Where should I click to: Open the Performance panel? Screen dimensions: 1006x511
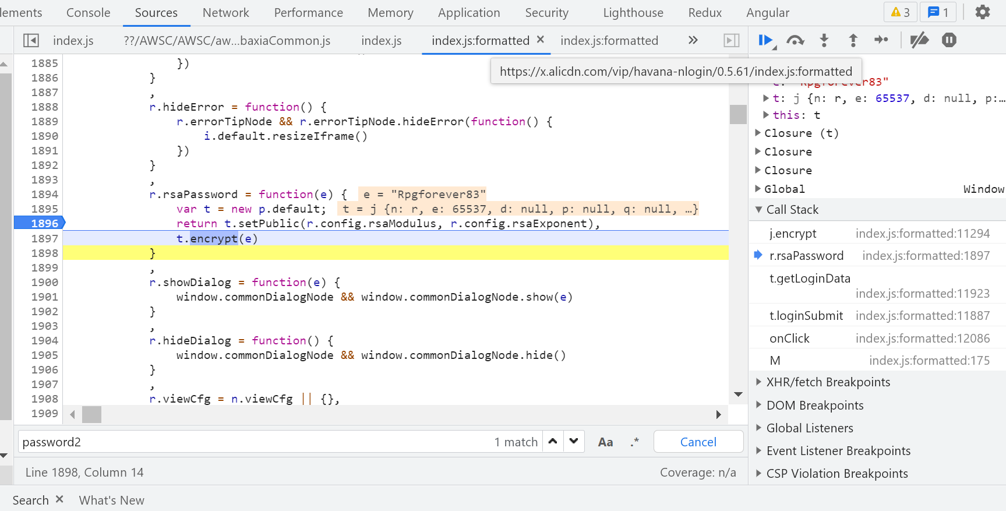point(308,13)
